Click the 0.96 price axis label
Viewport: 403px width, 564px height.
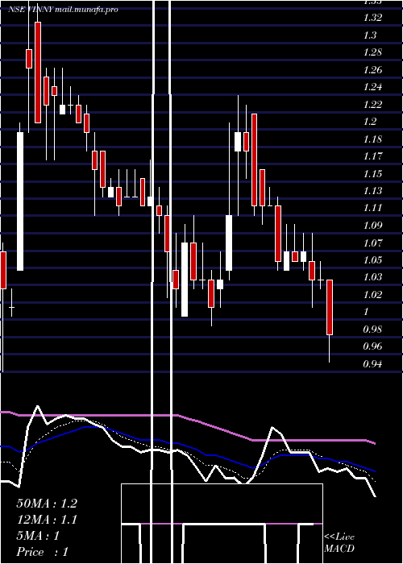click(372, 347)
